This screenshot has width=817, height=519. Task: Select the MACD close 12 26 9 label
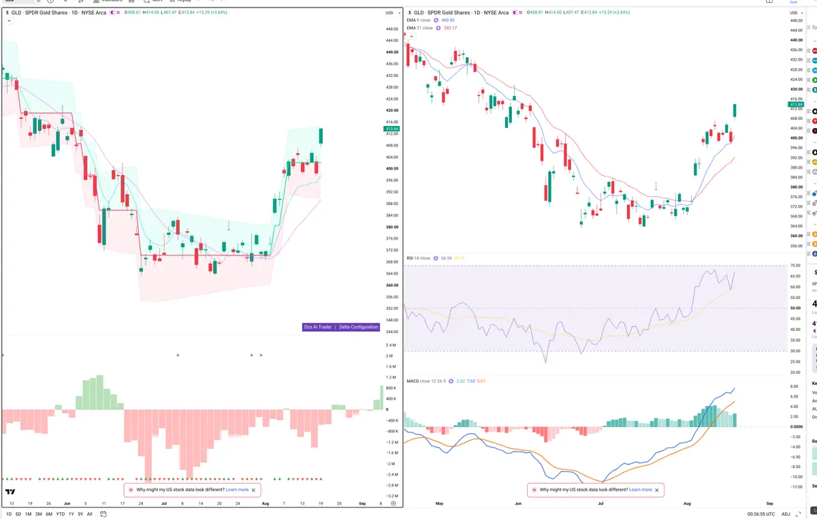[426, 381]
